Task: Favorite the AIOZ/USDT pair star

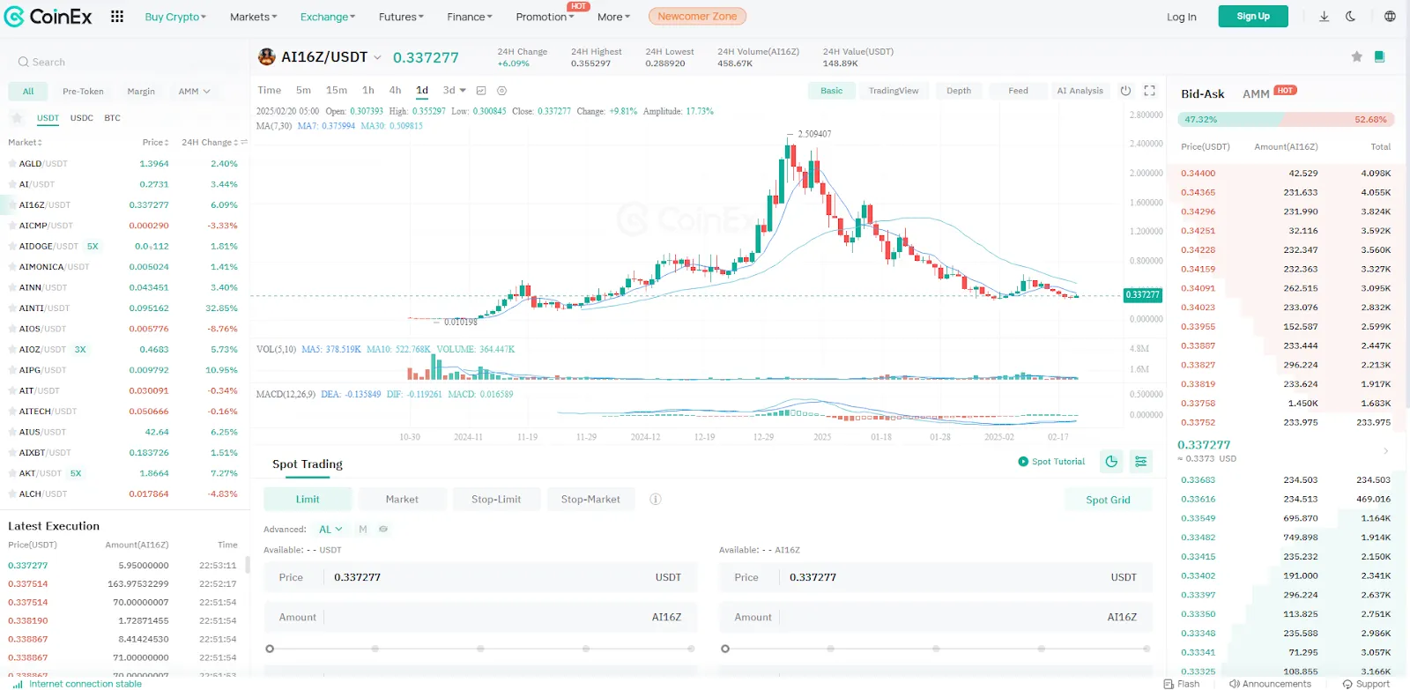Action: pyautogui.click(x=12, y=350)
